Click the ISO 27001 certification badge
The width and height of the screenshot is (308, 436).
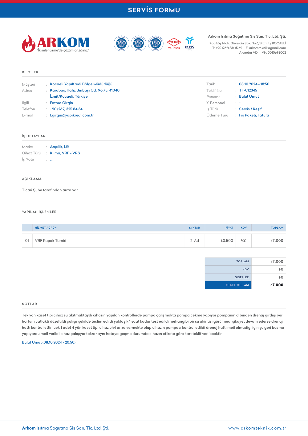pyautogui.click(x=156, y=43)
